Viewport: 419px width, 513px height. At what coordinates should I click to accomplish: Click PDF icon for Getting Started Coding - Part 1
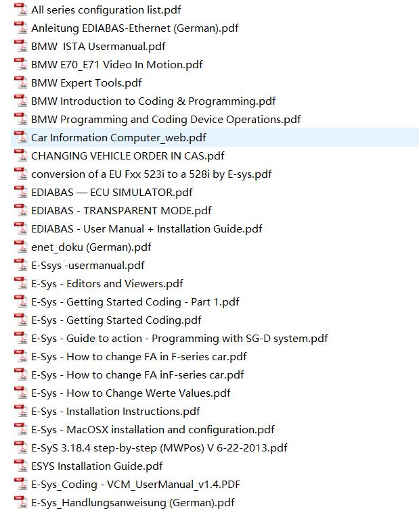(20, 301)
